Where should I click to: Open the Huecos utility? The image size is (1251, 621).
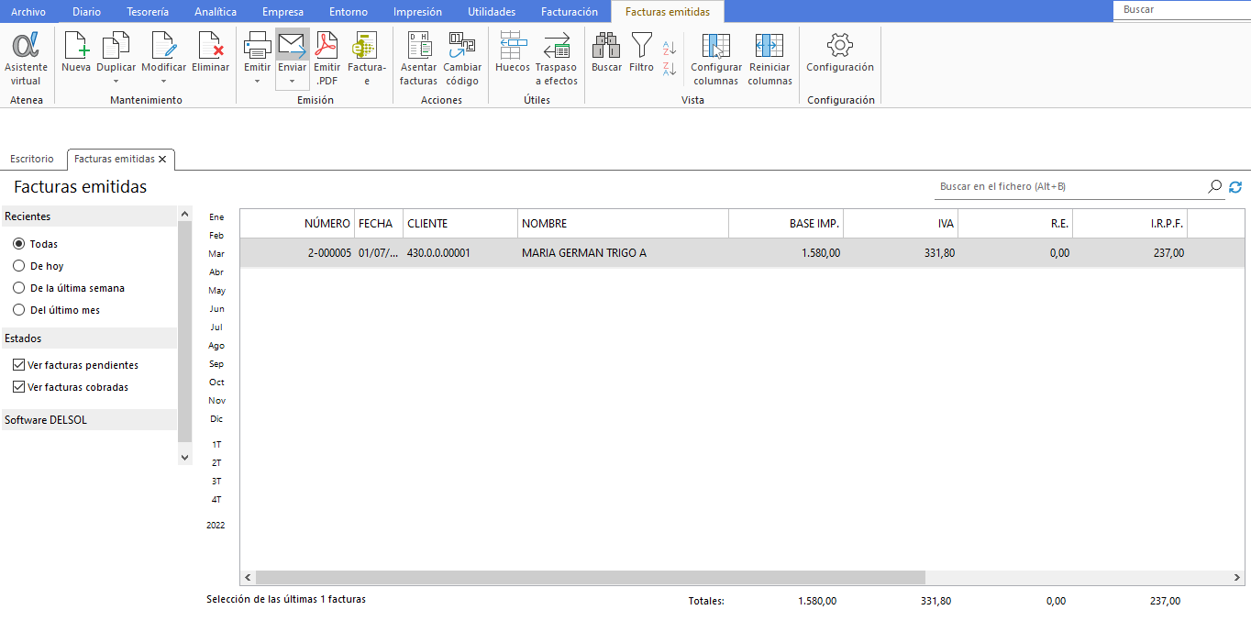click(x=513, y=52)
